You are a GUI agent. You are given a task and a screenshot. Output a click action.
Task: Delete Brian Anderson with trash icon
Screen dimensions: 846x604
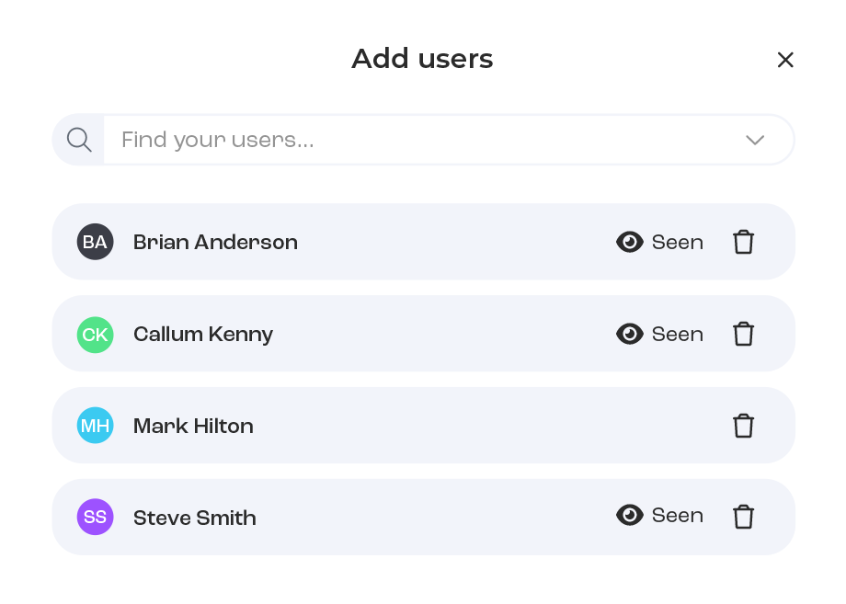coord(743,242)
